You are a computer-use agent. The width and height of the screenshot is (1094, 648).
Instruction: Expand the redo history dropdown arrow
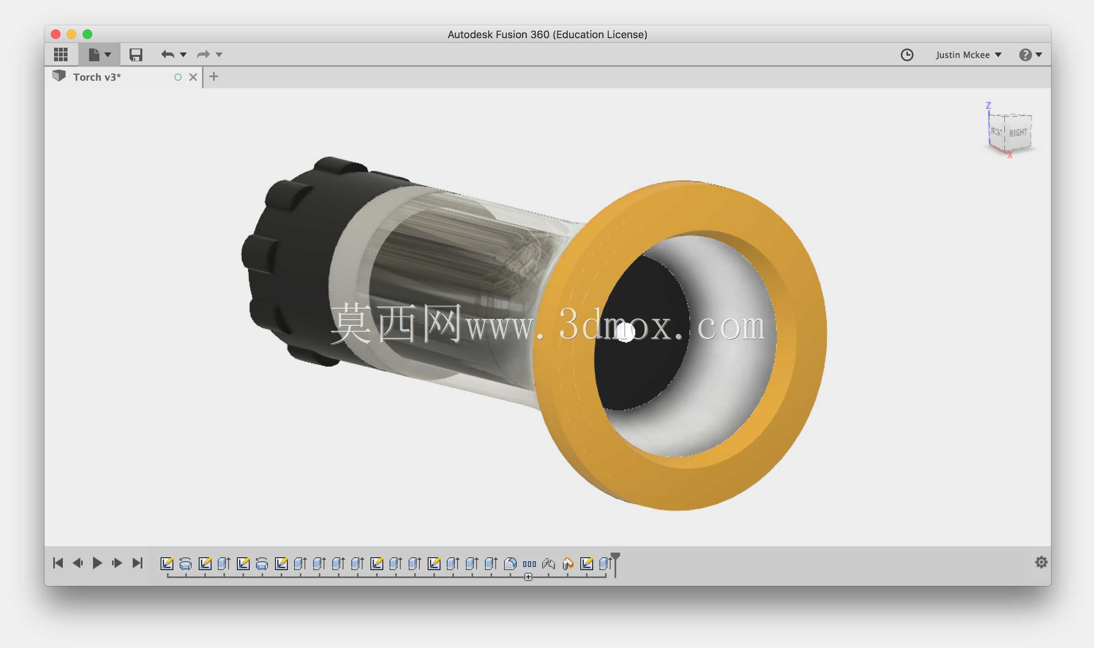219,54
